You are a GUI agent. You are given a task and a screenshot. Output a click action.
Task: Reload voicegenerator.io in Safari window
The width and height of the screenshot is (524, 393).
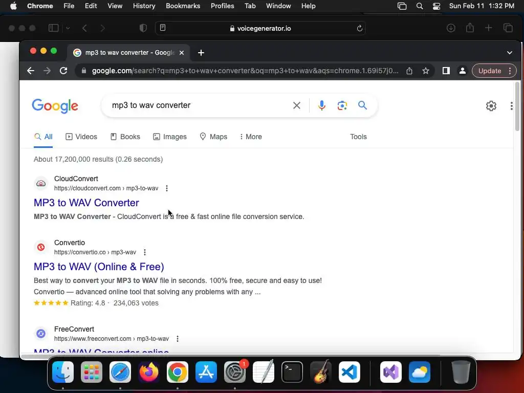(x=360, y=29)
